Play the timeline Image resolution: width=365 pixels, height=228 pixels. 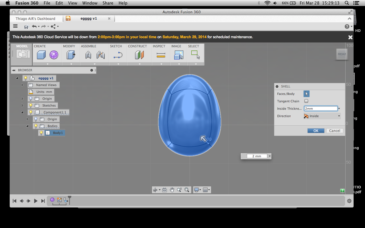36,201
